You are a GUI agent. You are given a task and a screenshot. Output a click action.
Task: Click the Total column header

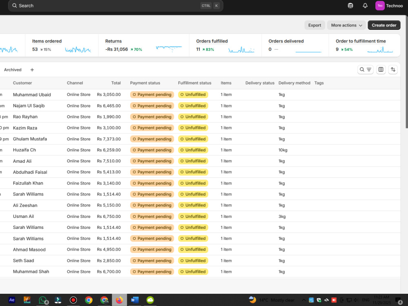pos(116,83)
